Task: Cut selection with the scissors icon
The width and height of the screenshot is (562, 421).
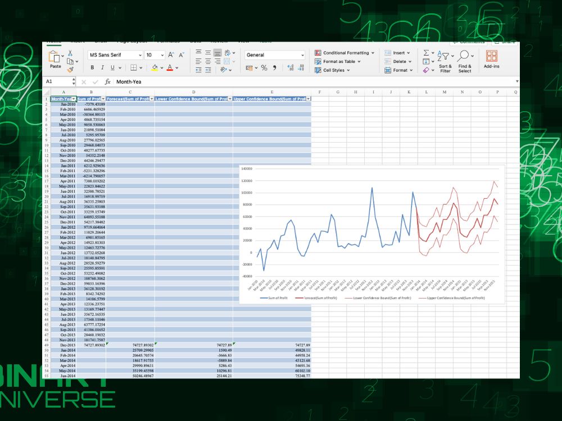Action: pos(70,53)
